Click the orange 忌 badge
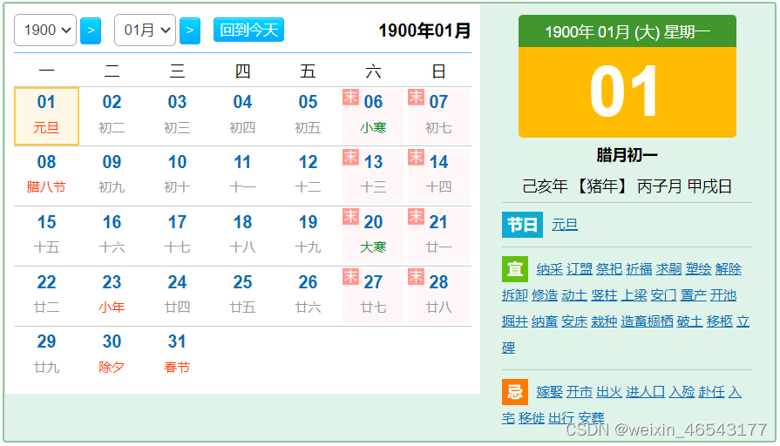780x446 pixels. [515, 392]
